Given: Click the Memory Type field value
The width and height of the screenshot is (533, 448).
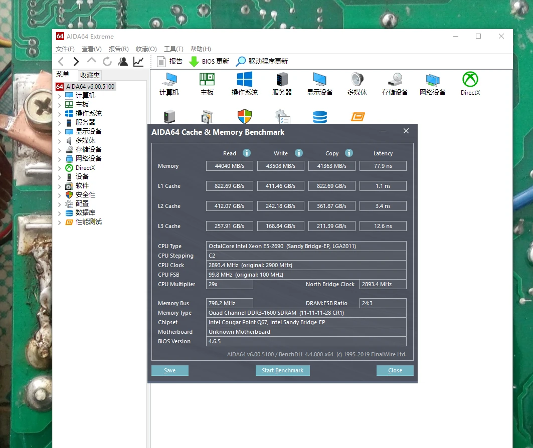Looking at the screenshot, I should click(x=306, y=313).
